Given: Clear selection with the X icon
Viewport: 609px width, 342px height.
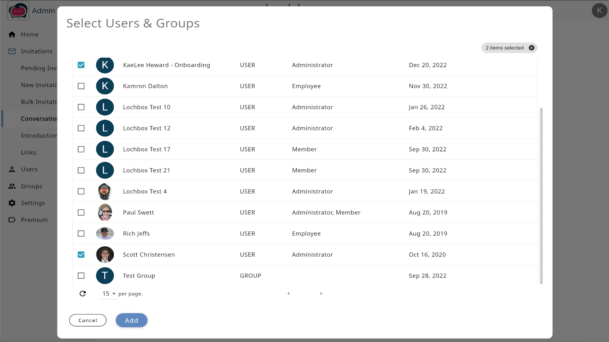Looking at the screenshot, I should (x=532, y=48).
